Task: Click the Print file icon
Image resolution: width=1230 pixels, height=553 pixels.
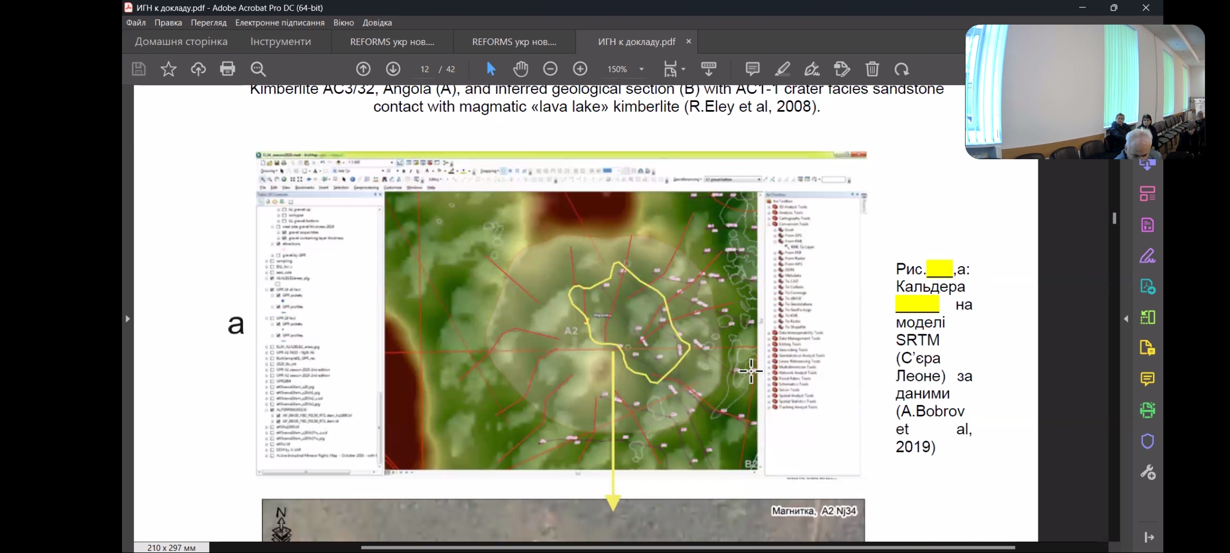Action: point(228,69)
